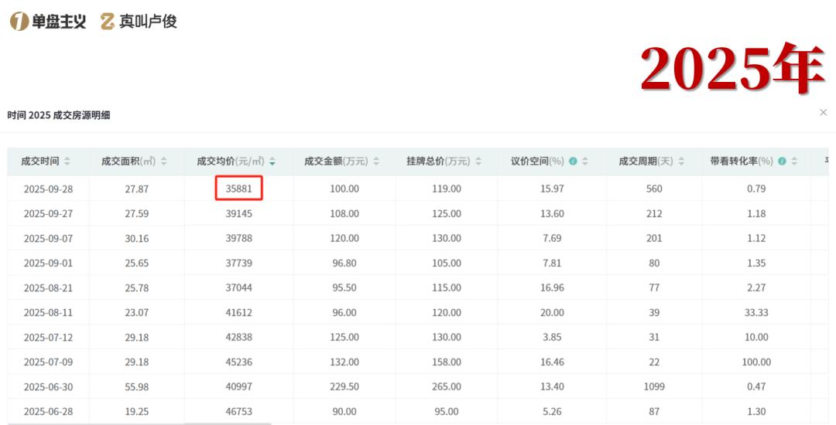The image size is (836, 425).
Task: Click the 46753 average price cell
Action: point(239,412)
